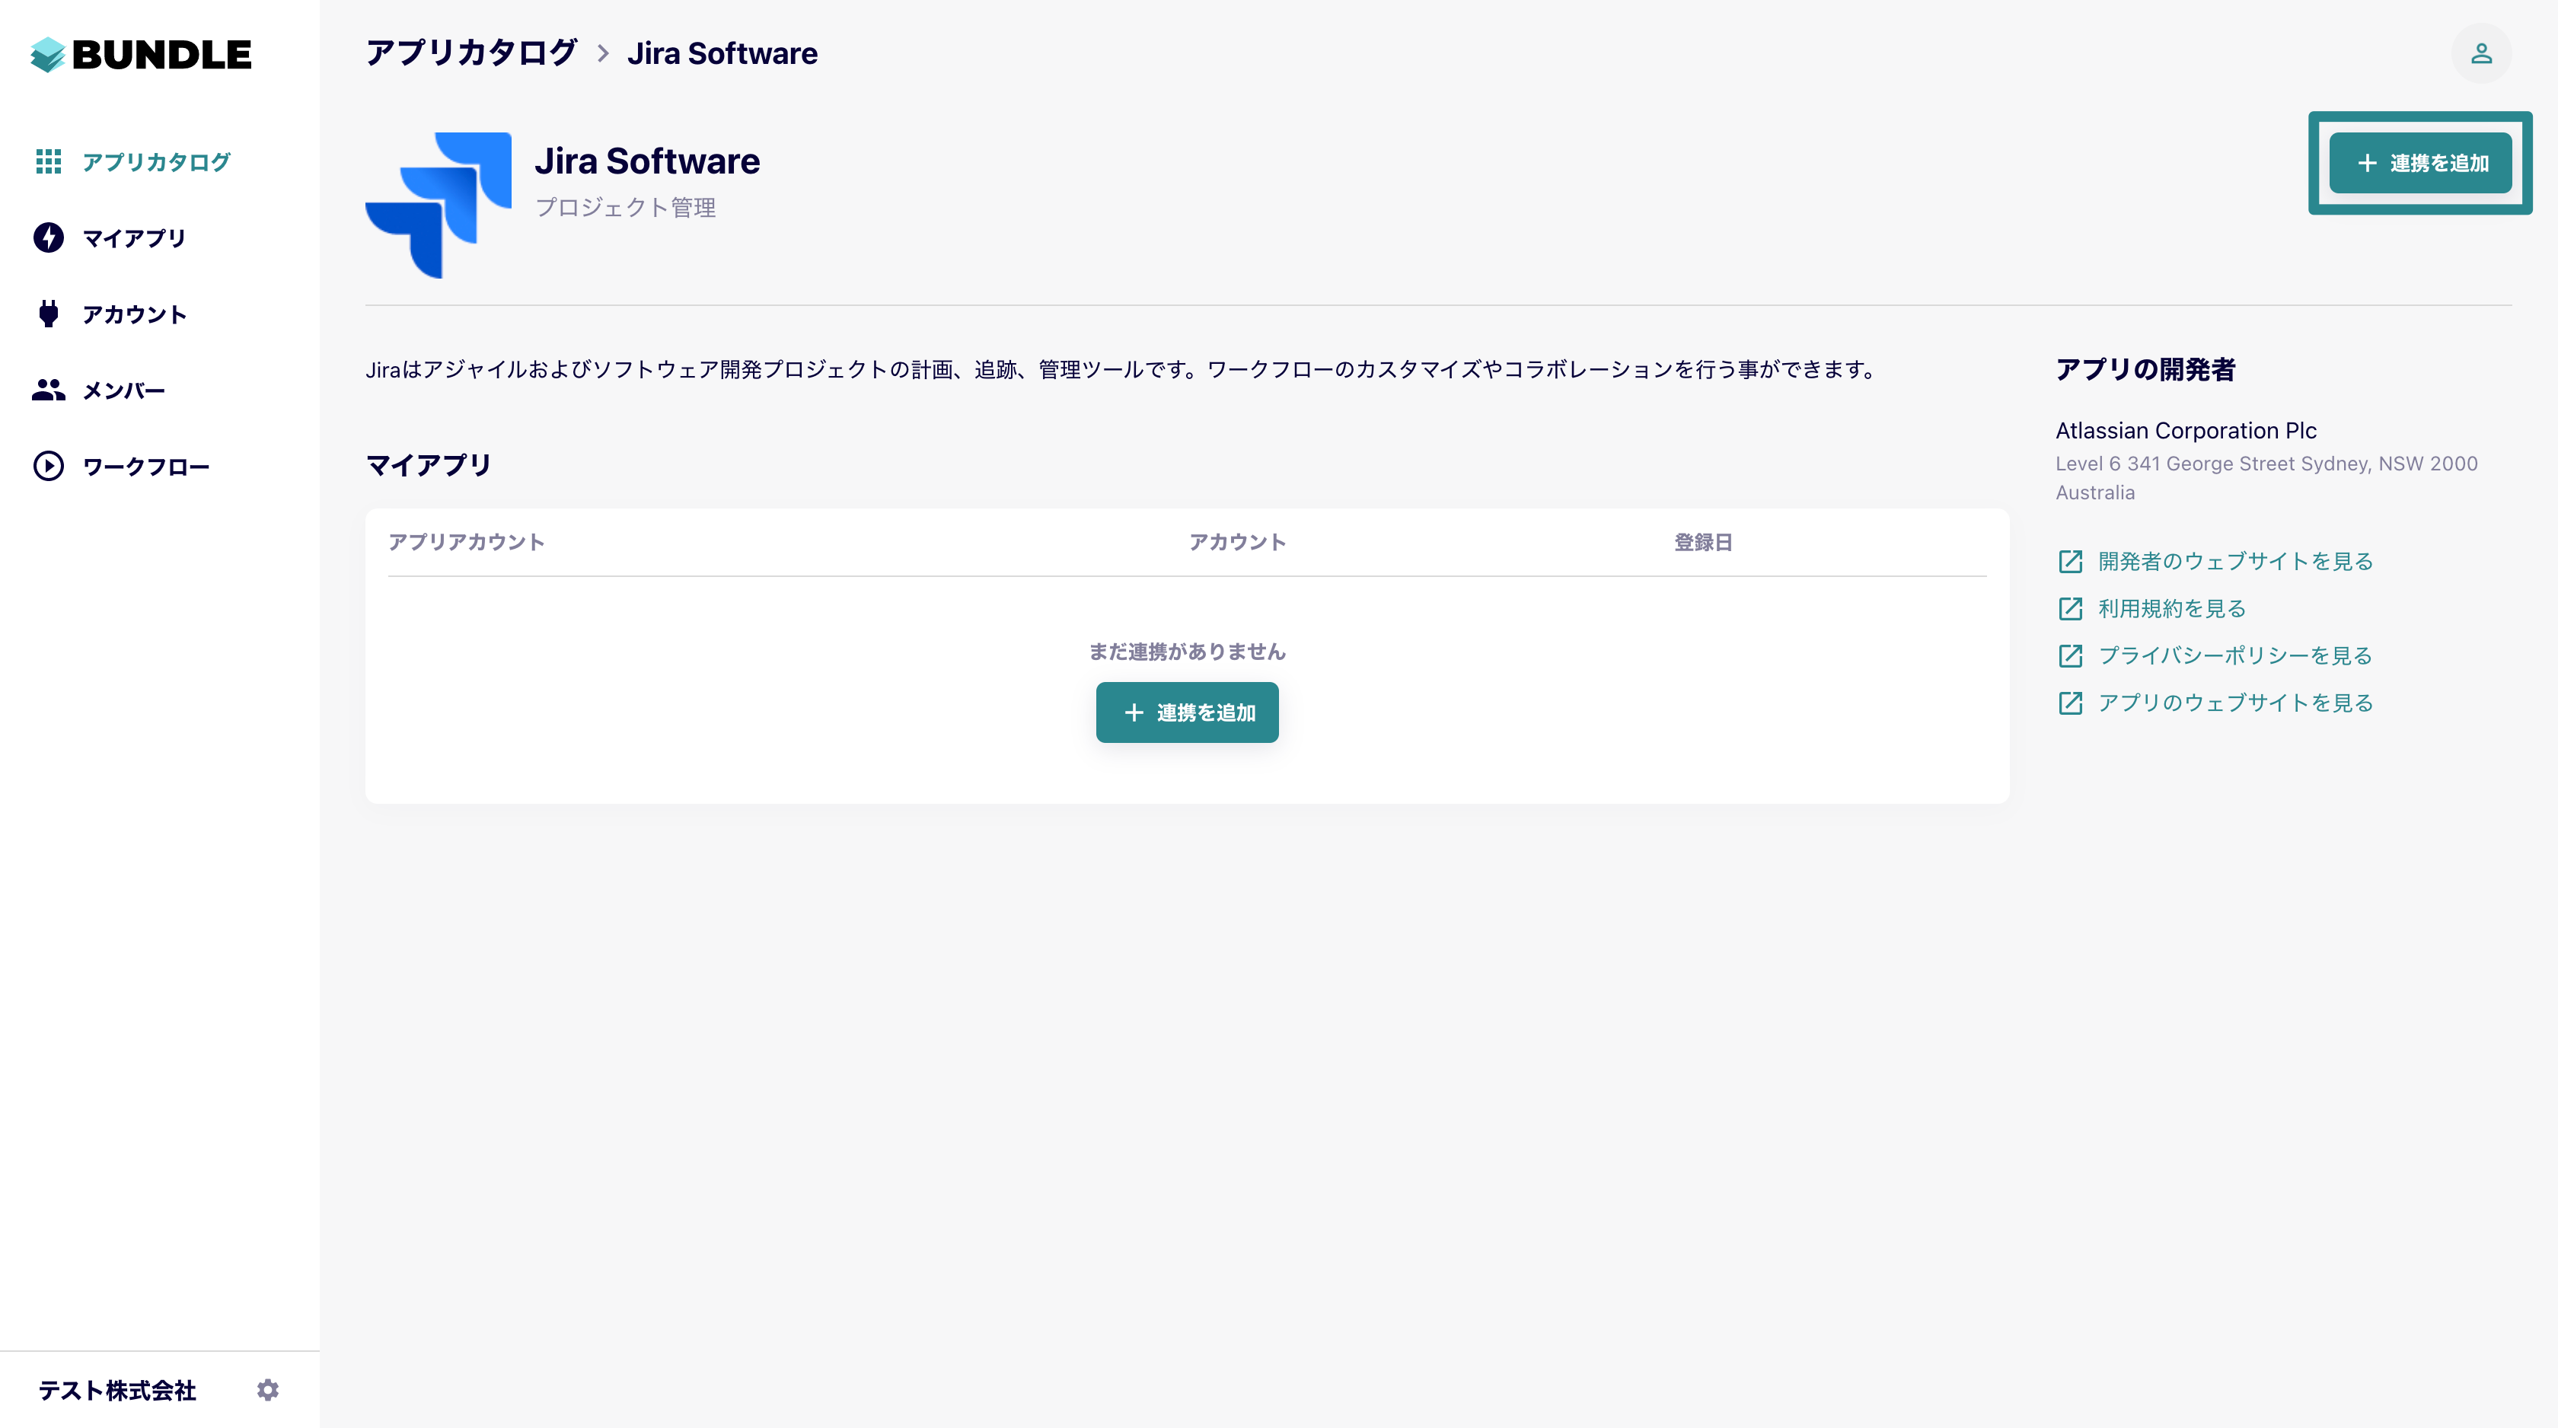Open 開発者のウェブサイトを見る link
This screenshot has height=1428, width=2558.
2235,561
